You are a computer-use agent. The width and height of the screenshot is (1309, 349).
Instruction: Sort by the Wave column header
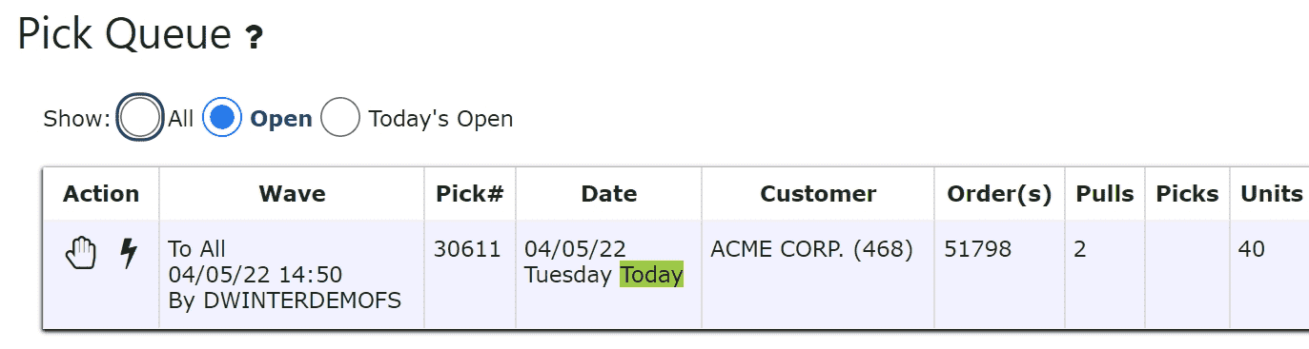pyautogui.click(x=292, y=194)
